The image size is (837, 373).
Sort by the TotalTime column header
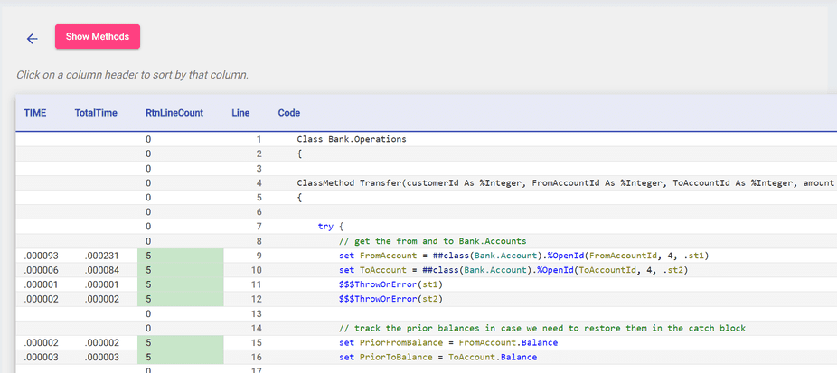pyautogui.click(x=96, y=113)
